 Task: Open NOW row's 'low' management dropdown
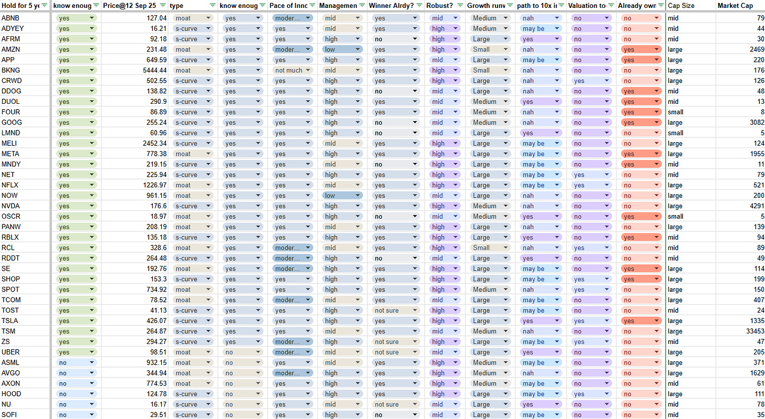[343, 196]
